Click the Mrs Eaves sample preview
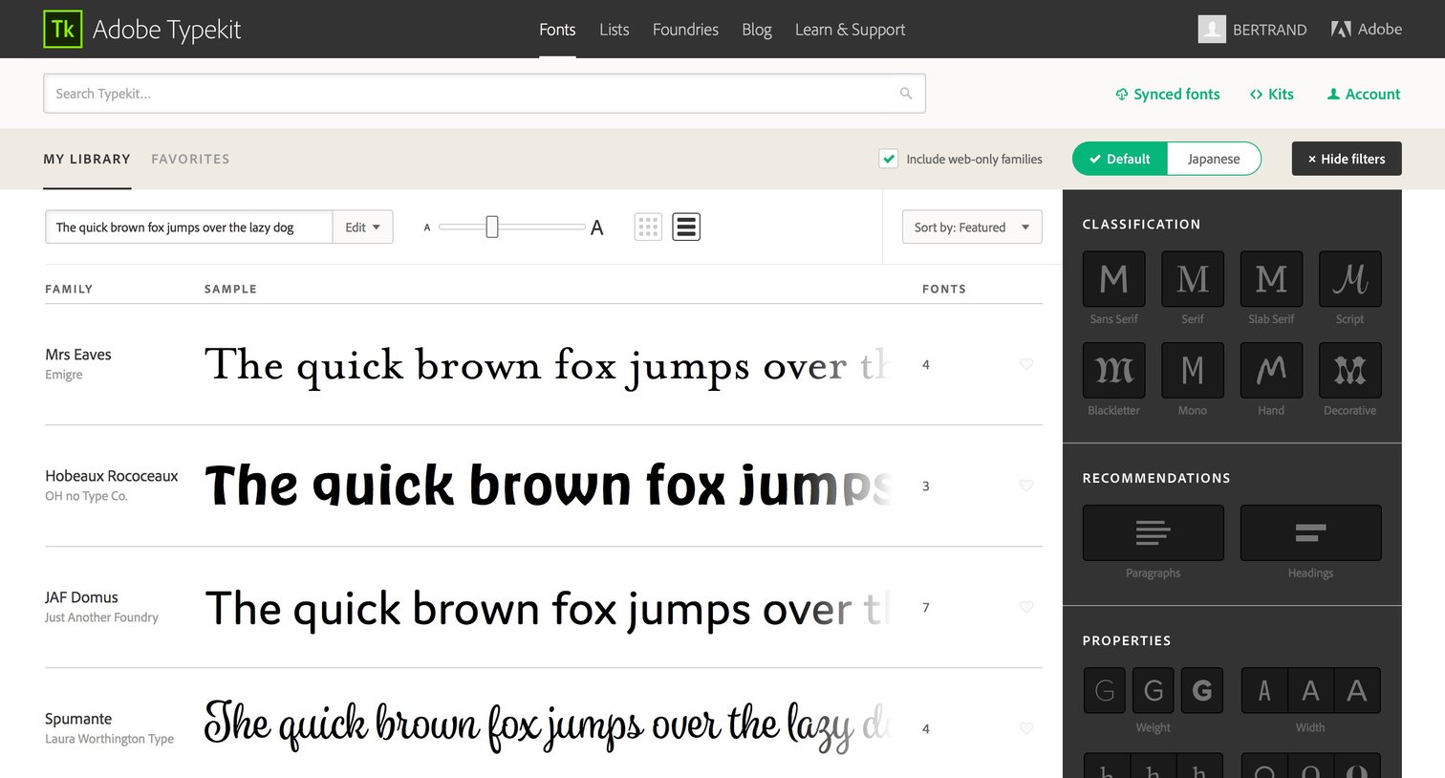The height and width of the screenshot is (778, 1445). pyautogui.click(x=549, y=367)
